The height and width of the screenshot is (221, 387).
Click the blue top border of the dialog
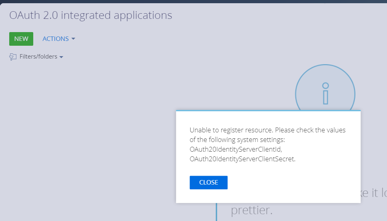pos(268,111)
